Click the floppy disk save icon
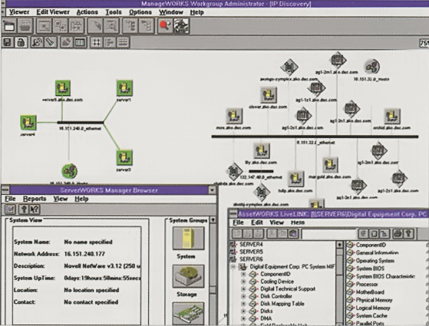Screen dimensions: 429x326 (x=8, y=42)
